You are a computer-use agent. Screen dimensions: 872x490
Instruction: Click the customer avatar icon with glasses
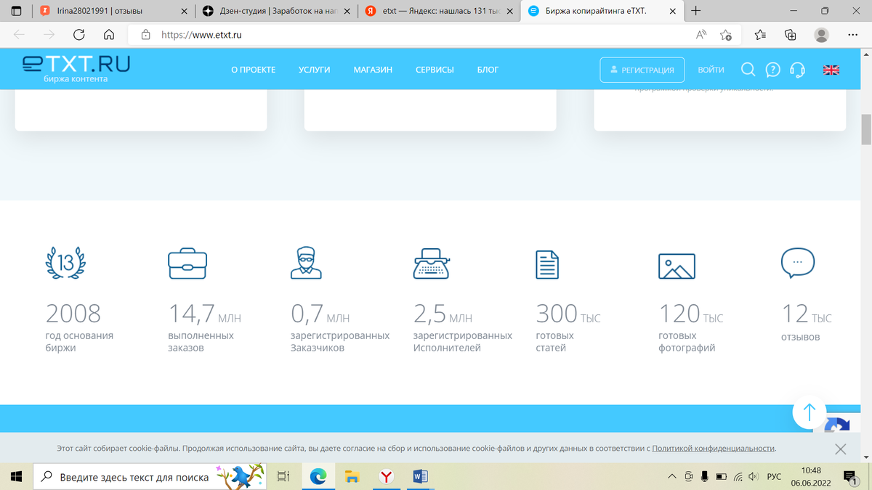point(306,263)
